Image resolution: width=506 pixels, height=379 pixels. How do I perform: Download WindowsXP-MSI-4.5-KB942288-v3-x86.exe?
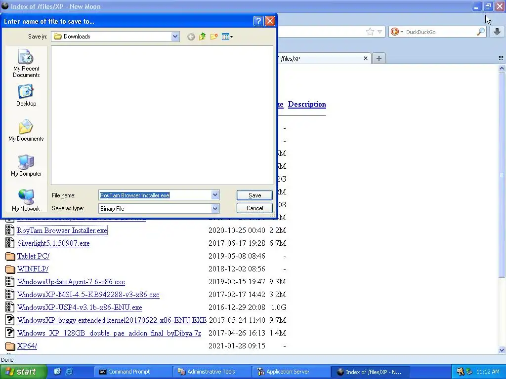(x=88, y=295)
